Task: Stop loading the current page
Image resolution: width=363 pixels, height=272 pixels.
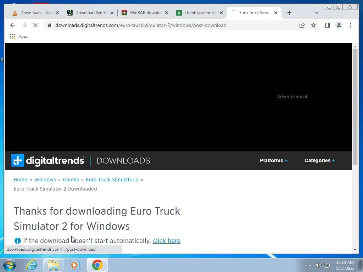Action: 35,25
